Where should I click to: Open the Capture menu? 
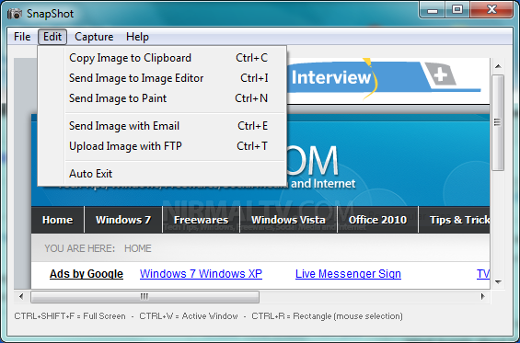(94, 37)
